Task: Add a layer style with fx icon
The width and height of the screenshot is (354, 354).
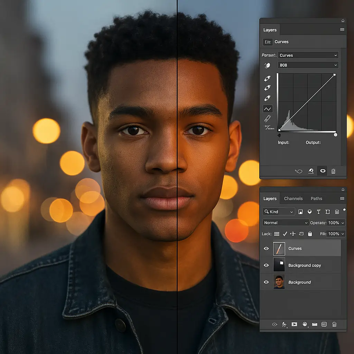Action: click(285, 325)
